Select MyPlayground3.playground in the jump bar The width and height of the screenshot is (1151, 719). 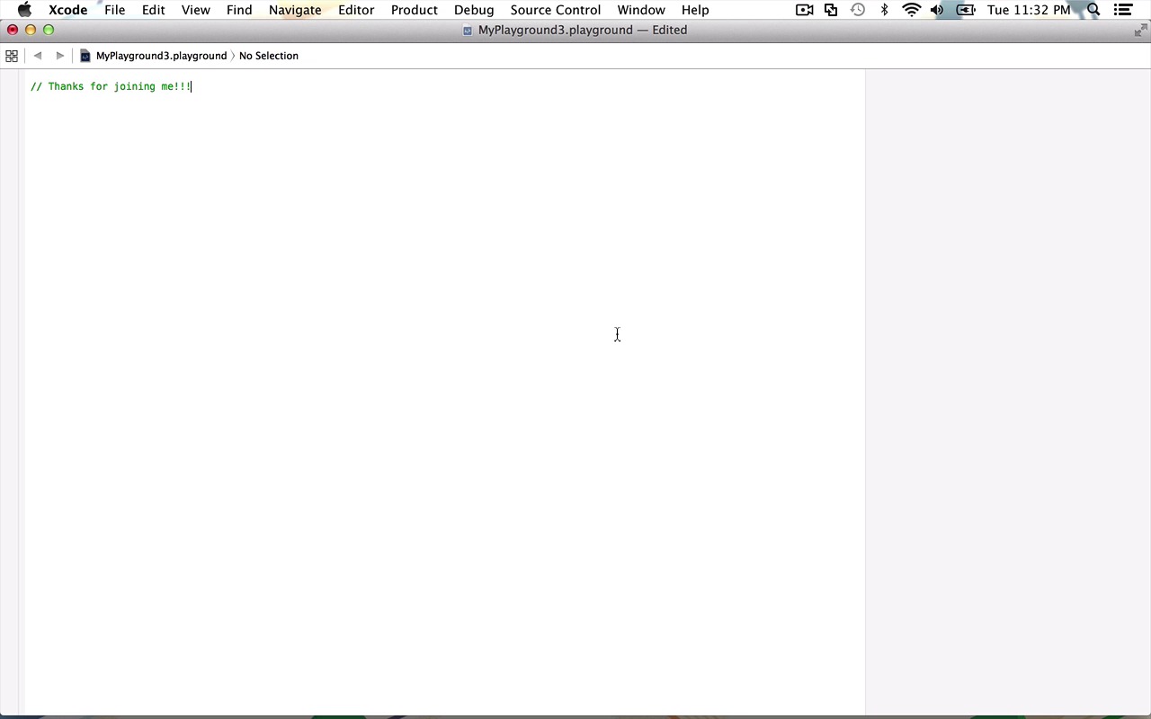pyautogui.click(x=161, y=56)
